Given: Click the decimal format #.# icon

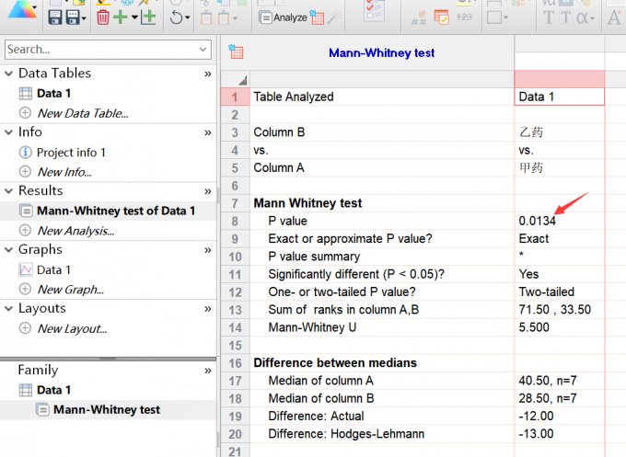Looking at the screenshot, I should tap(419, 18).
